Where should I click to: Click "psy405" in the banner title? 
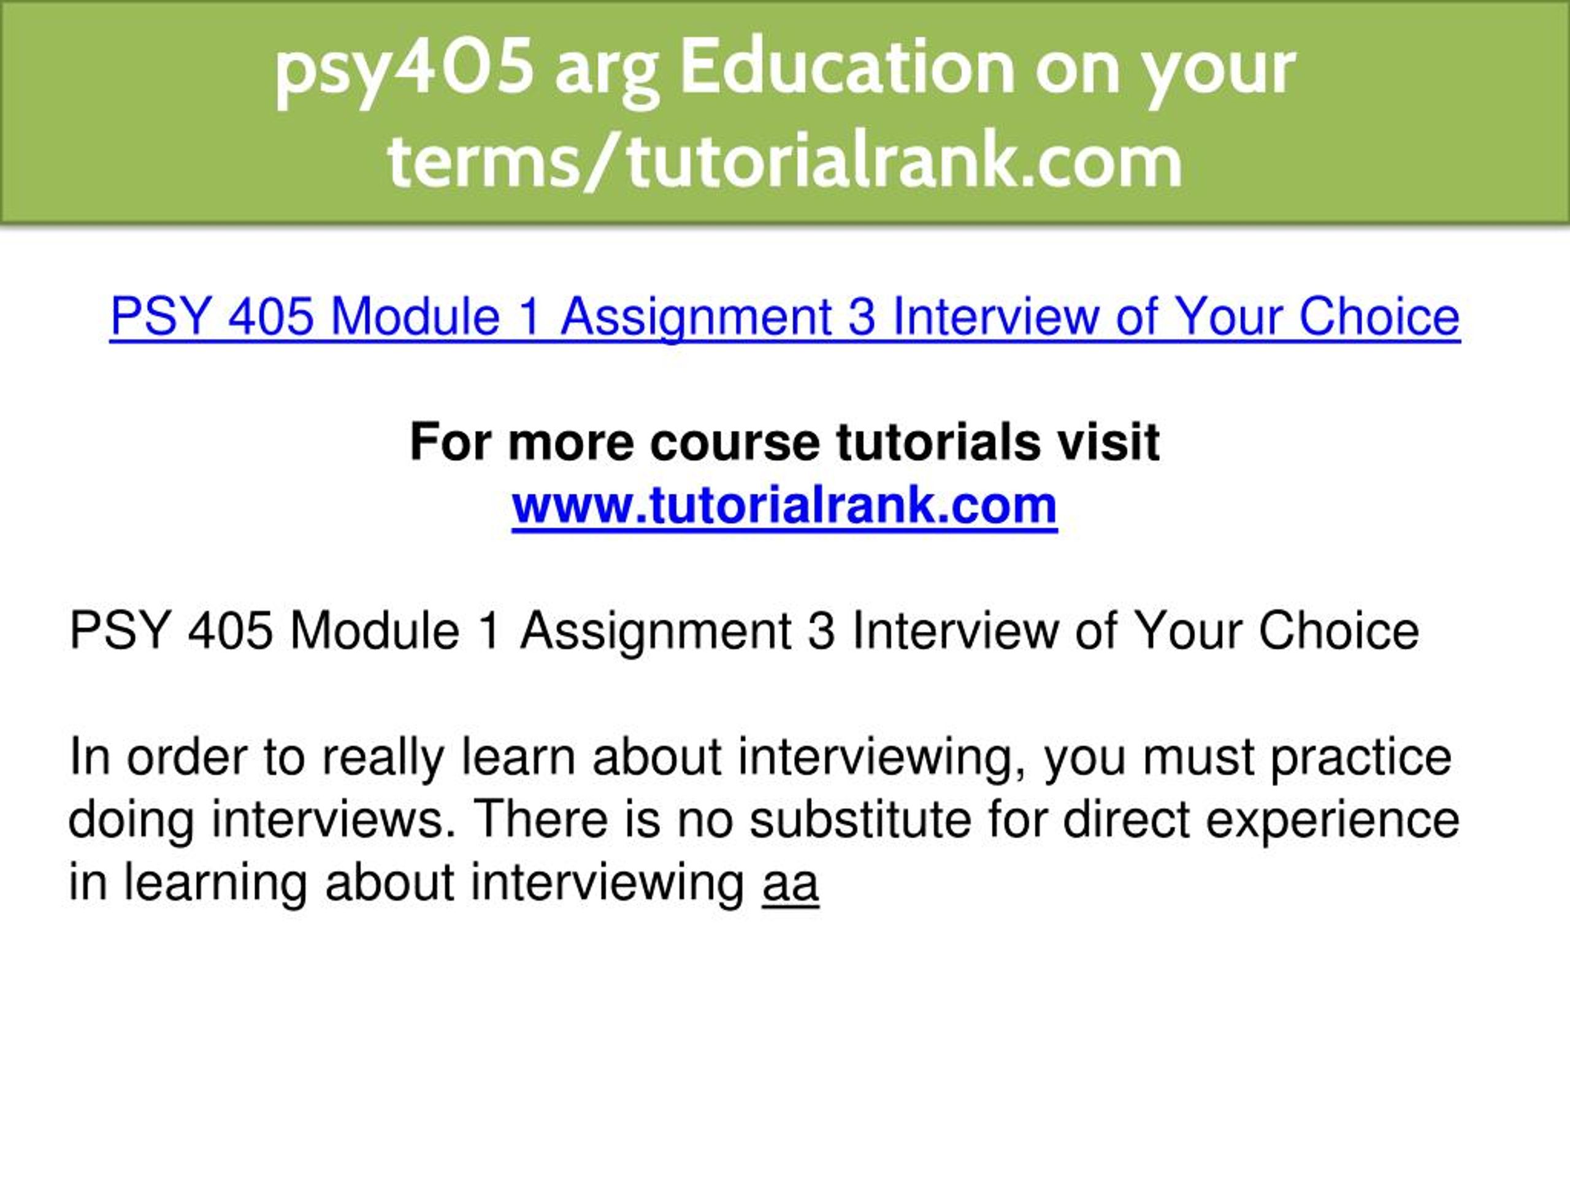405,73
